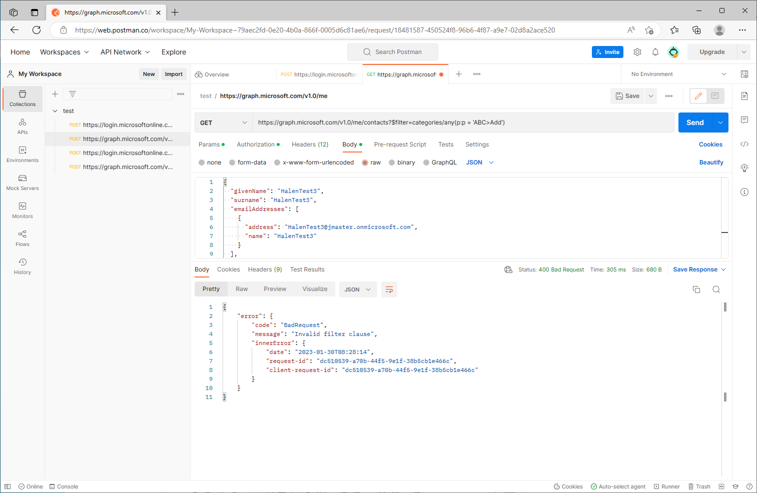Open Mock Servers from the sidebar

(x=22, y=182)
